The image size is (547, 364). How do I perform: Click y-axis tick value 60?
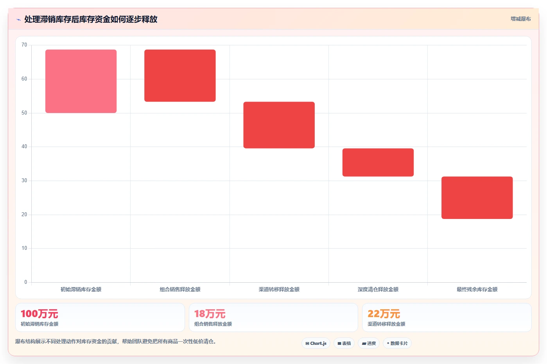24,79
